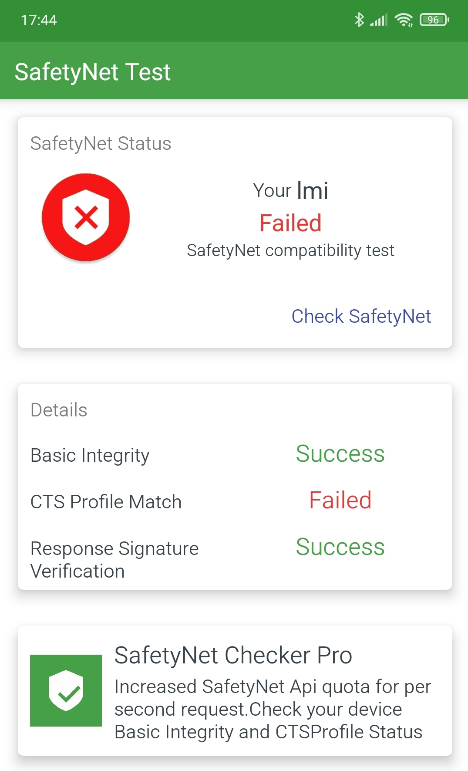This screenshot has height=771, width=468.
Task: Tap the SafetyNet Test app bar title
Action: [92, 72]
